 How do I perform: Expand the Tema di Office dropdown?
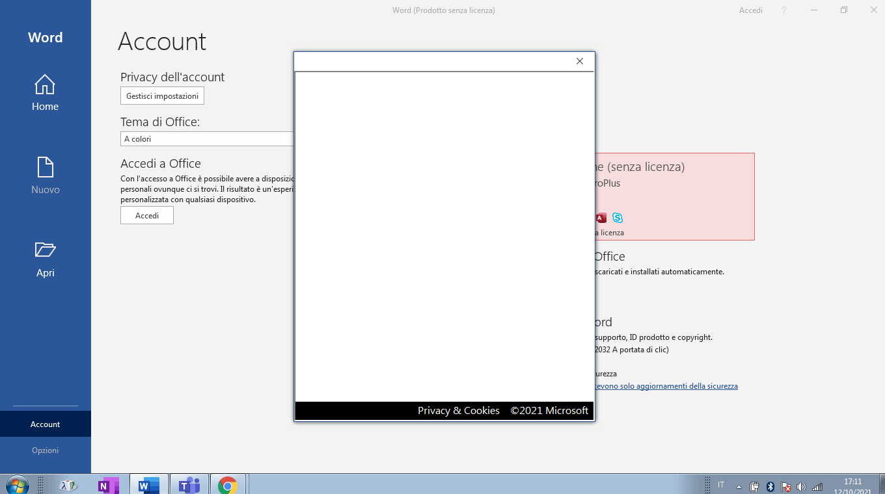pyautogui.click(x=207, y=138)
